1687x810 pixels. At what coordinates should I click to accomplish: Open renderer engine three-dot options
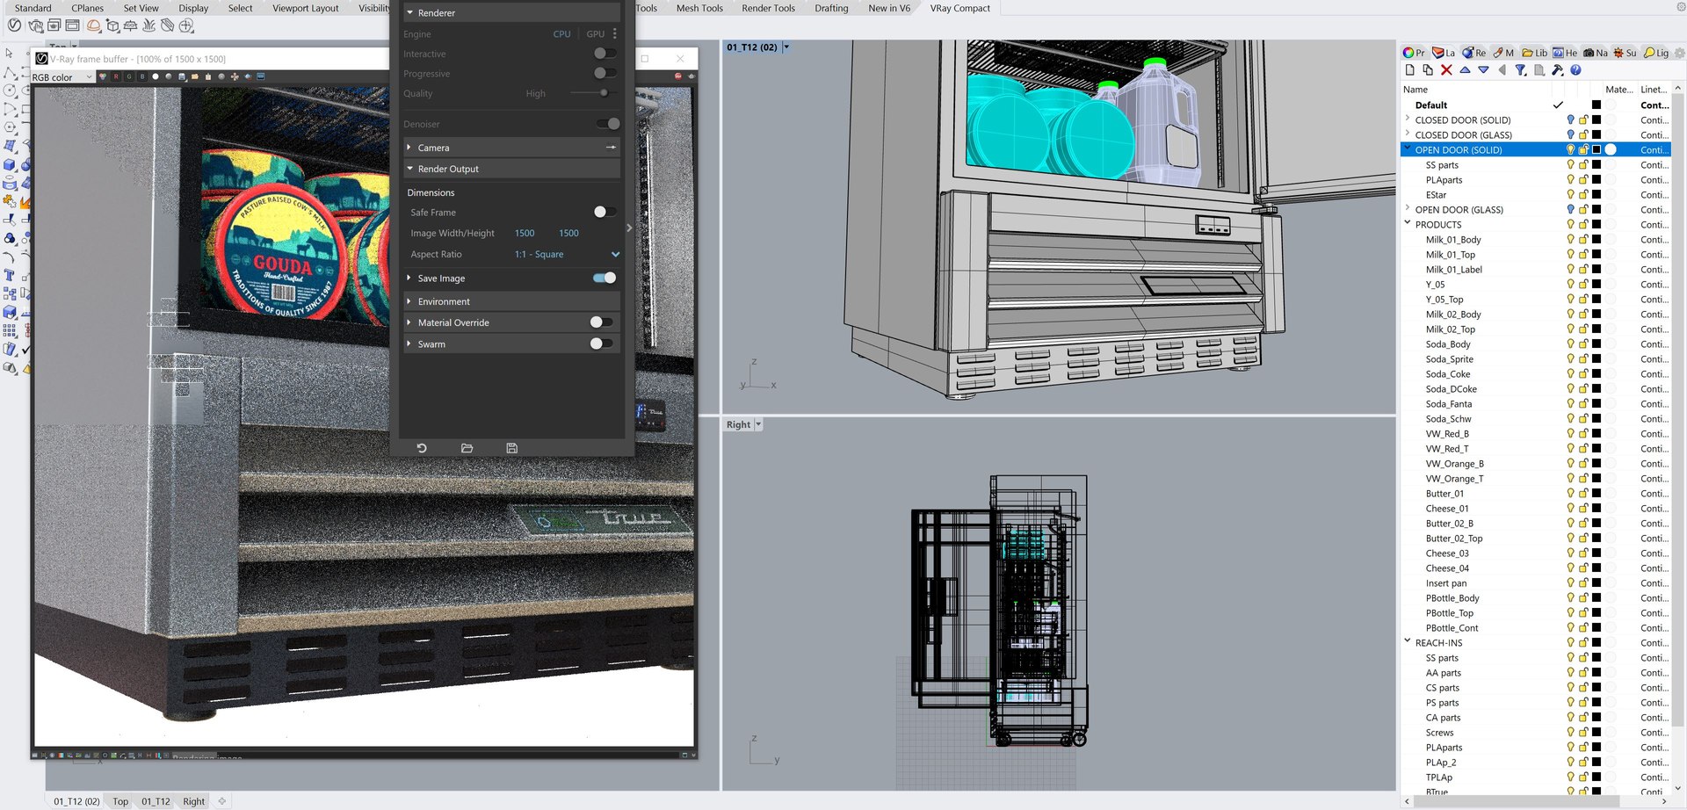click(x=614, y=33)
